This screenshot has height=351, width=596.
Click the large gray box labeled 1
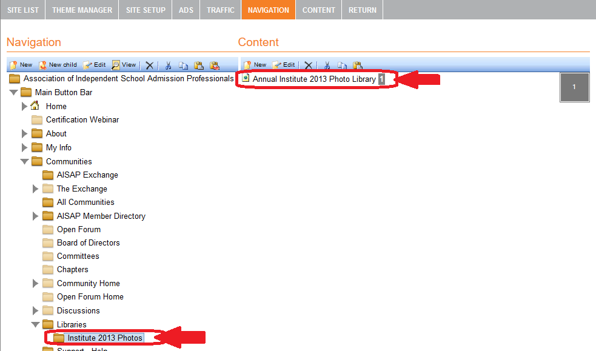574,87
